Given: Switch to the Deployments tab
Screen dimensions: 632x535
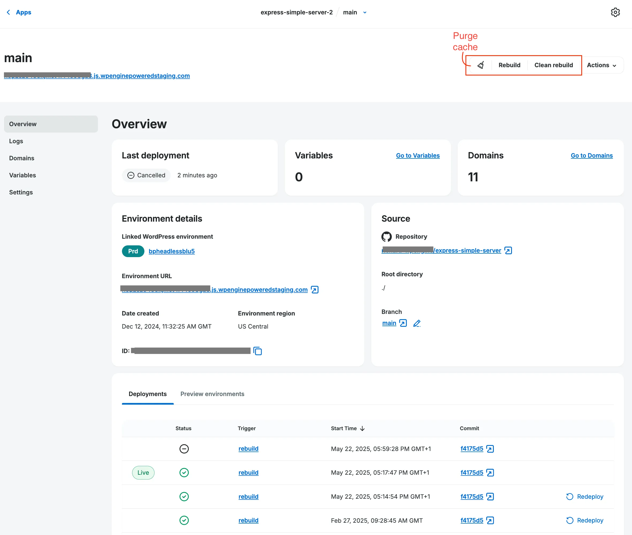Looking at the screenshot, I should tap(148, 394).
